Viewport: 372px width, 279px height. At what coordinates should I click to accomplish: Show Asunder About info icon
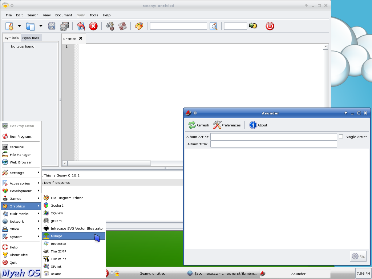click(253, 125)
